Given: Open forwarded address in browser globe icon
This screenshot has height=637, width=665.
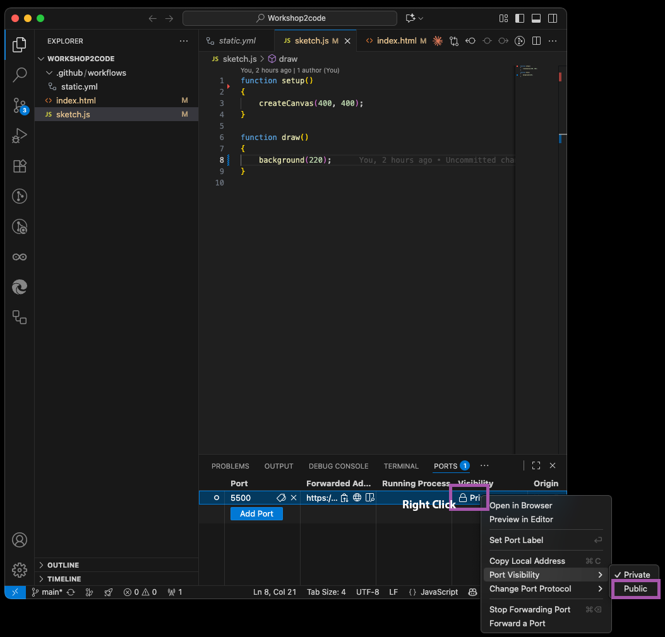Looking at the screenshot, I should click(x=357, y=498).
